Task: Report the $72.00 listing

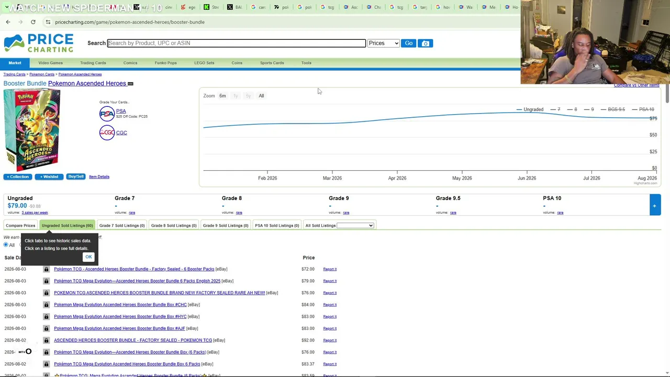Action: pos(330,269)
